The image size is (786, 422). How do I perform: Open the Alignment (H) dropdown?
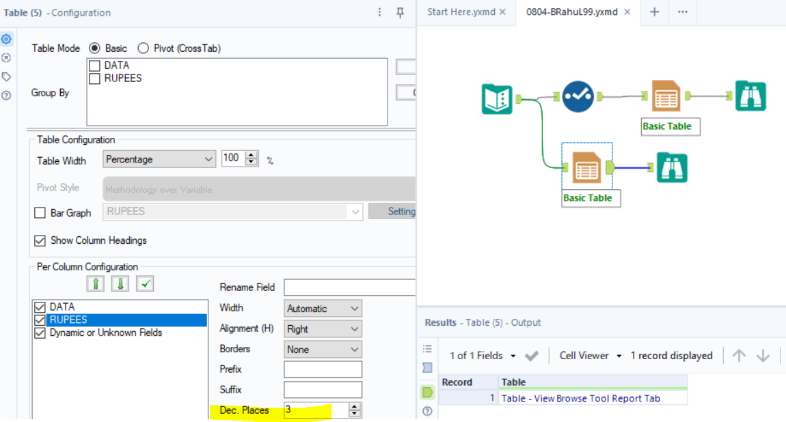355,328
